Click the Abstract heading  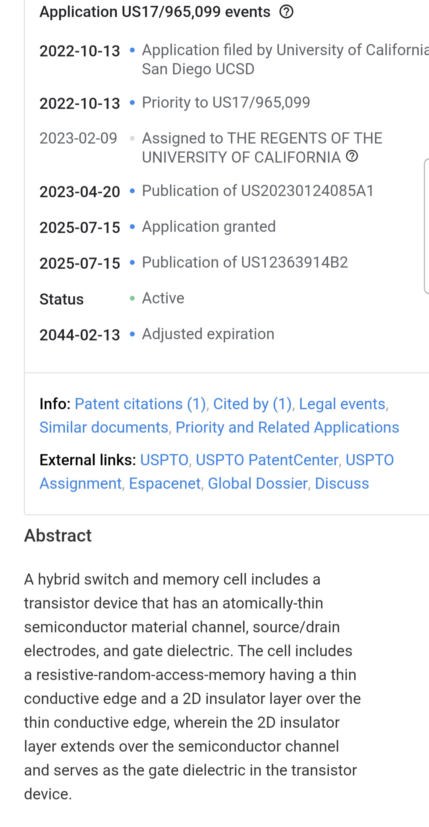coord(58,535)
